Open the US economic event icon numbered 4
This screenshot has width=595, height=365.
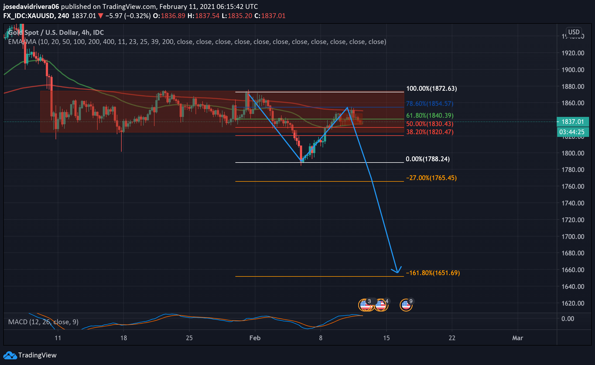[x=381, y=305]
